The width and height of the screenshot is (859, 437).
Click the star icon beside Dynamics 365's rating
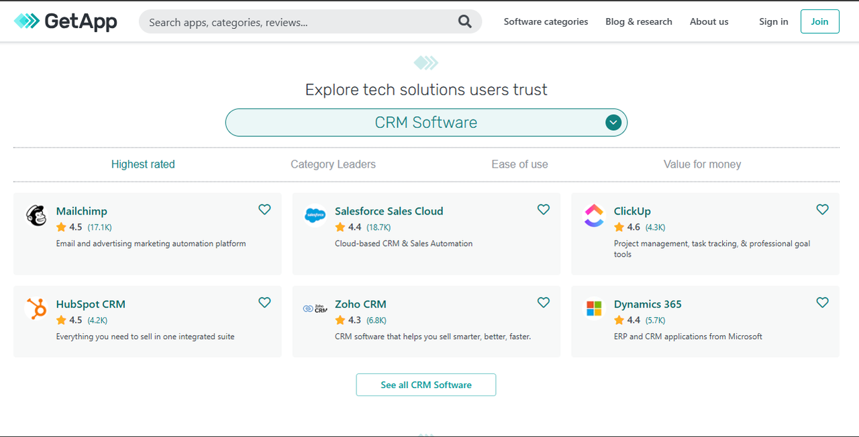(619, 320)
